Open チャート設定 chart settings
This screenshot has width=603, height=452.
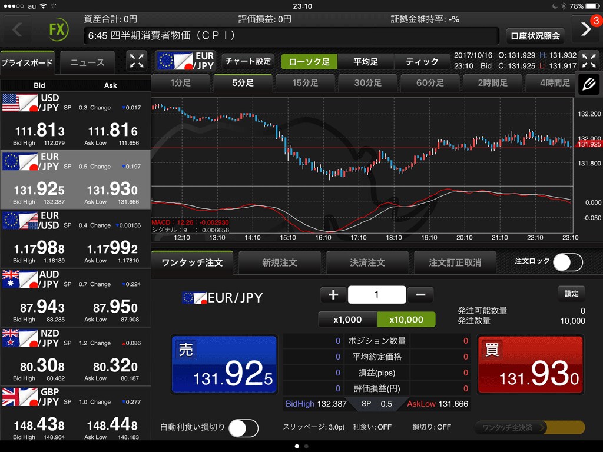pos(248,61)
